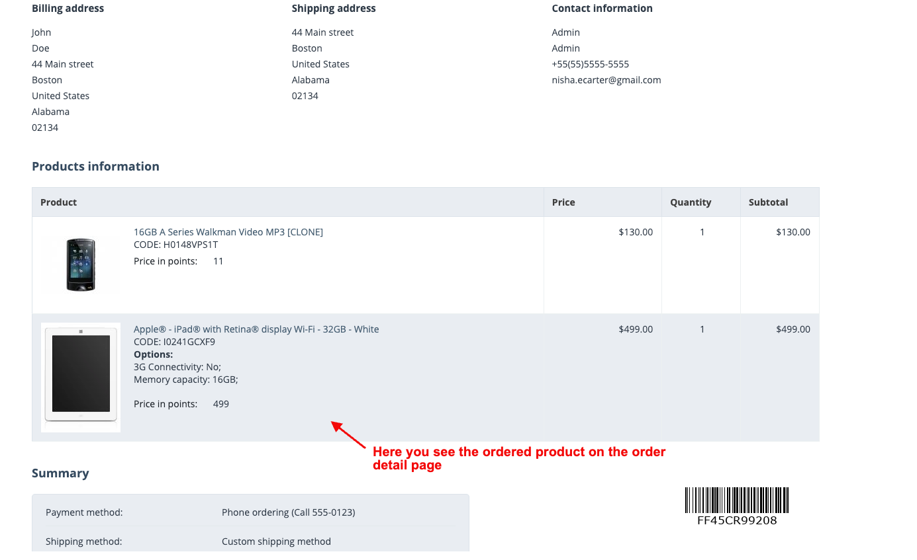This screenshot has width=917, height=560.
Task: Click the white iPad product thumbnail
Action: [81, 378]
